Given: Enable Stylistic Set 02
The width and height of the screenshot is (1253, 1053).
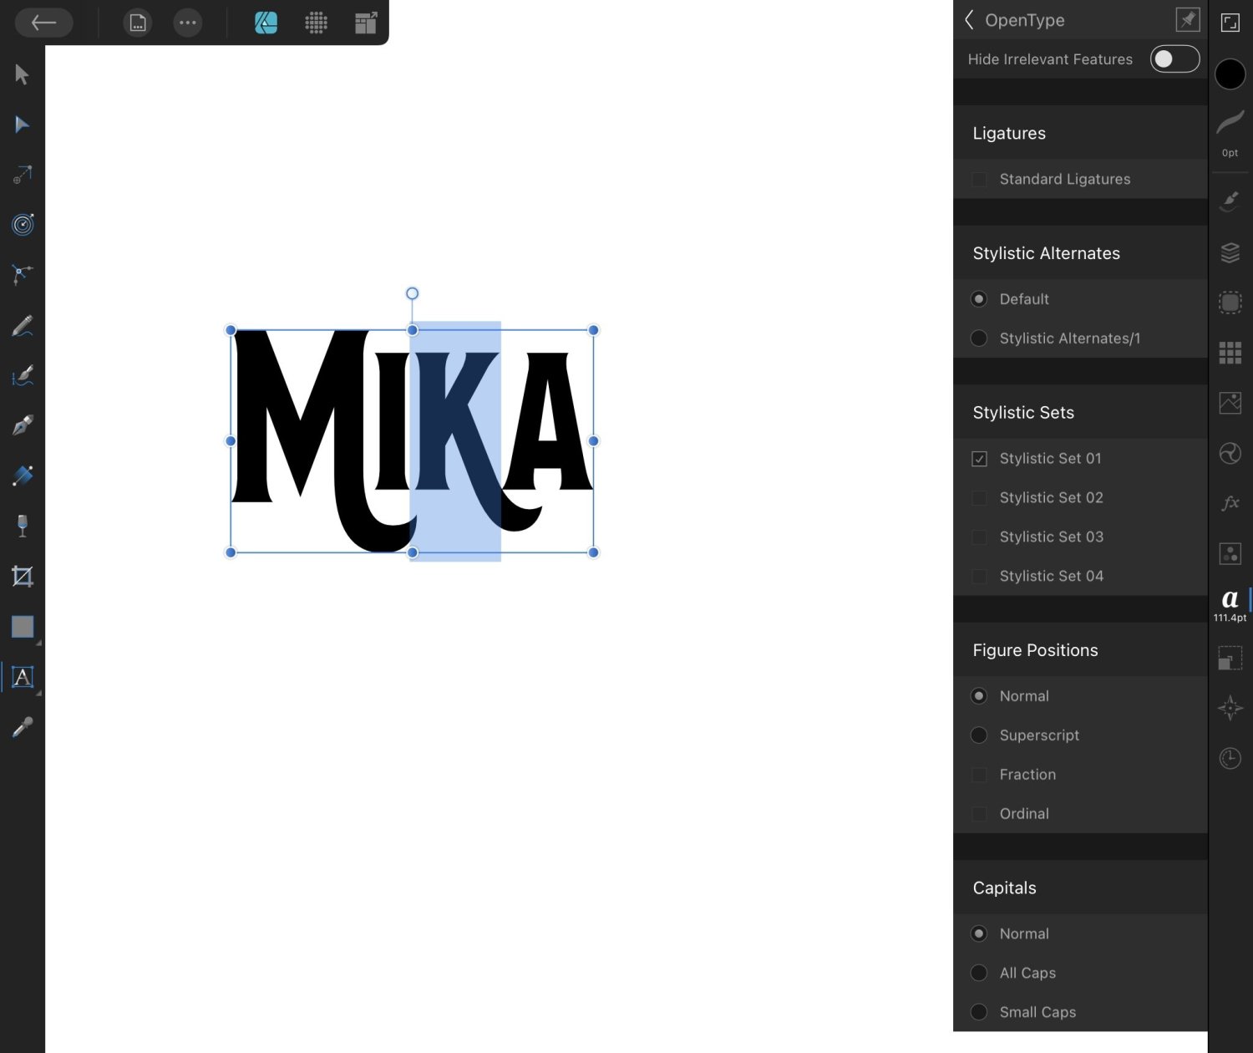Looking at the screenshot, I should [979, 498].
